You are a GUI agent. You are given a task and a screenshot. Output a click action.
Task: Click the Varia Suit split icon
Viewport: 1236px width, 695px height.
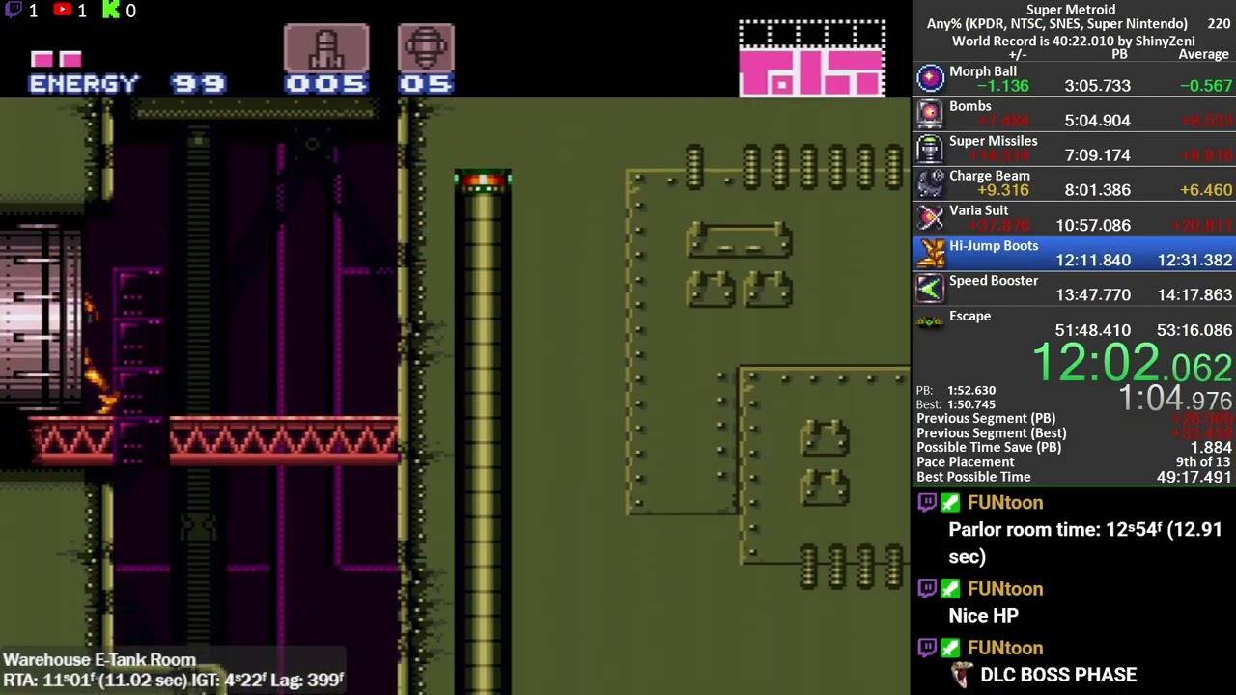(930, 217)
